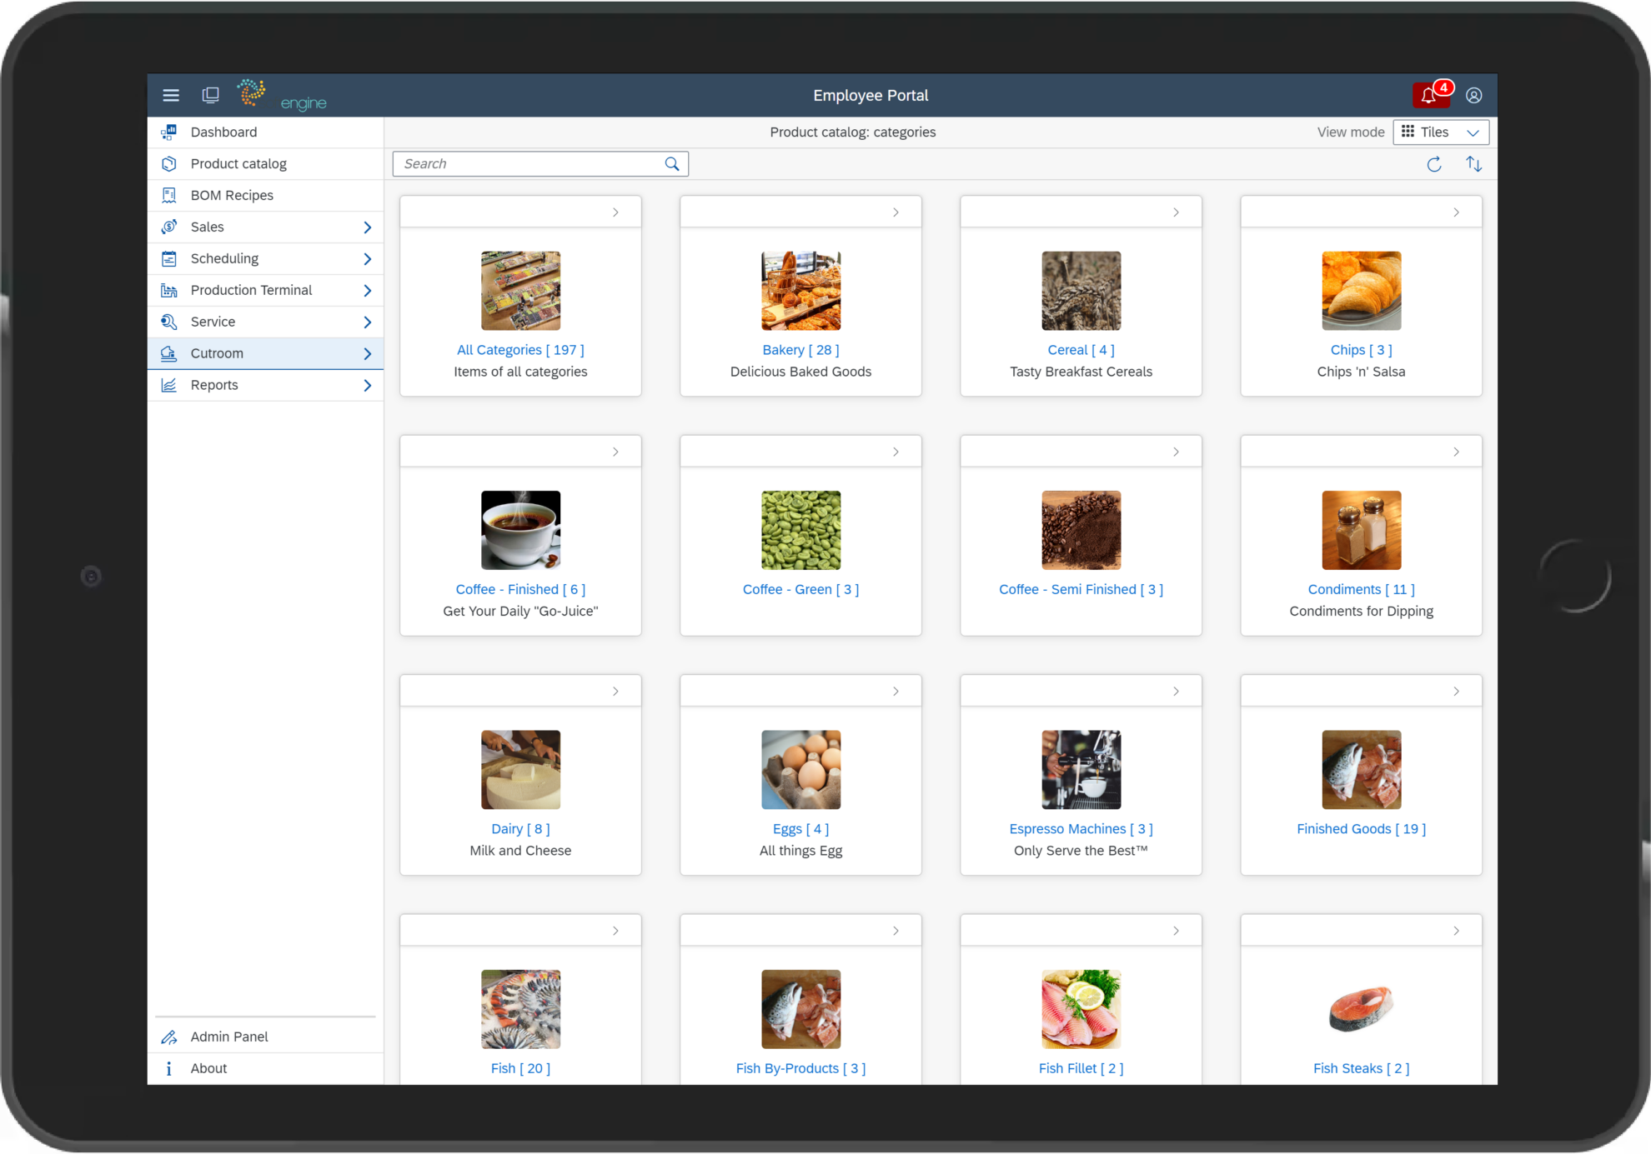
Task: Click the window stack icon in header
Action: point(211,95)
